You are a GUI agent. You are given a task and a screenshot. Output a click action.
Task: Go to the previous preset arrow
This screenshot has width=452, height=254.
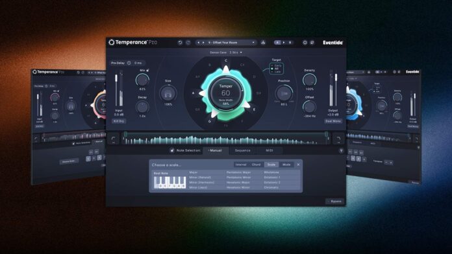[198, 43]
